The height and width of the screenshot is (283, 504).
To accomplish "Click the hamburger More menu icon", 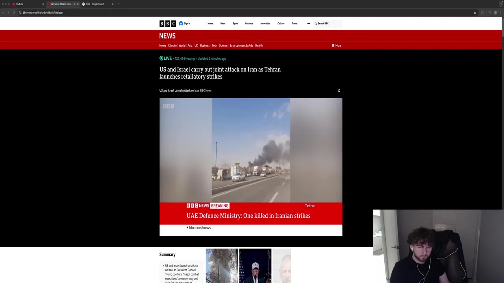I will [x=333, y=46].
